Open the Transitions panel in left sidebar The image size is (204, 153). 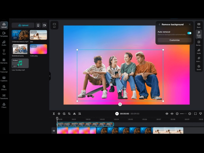[4, 96]
